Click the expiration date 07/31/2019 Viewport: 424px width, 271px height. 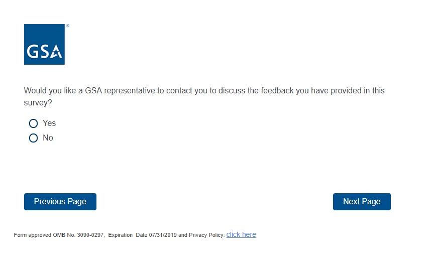tap(163, 235)
